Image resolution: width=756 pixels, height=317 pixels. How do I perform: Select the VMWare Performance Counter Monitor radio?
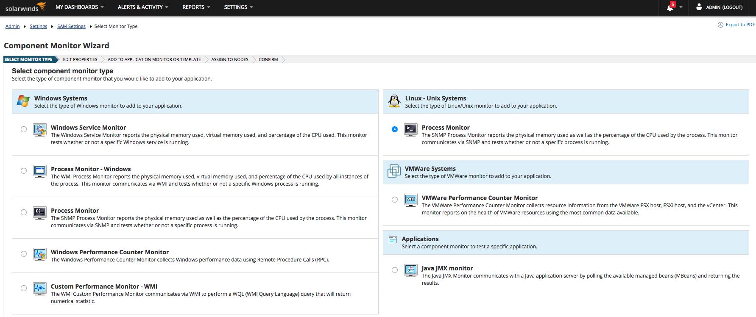click(395, 200)
